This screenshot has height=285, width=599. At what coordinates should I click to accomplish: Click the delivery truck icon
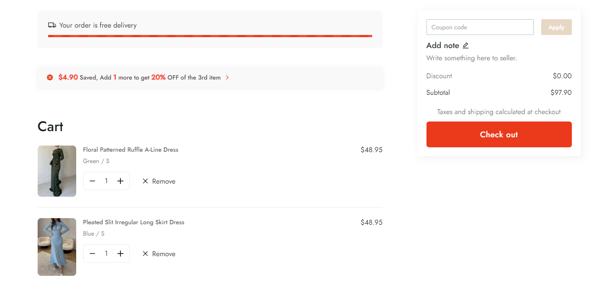click(52, 25)
